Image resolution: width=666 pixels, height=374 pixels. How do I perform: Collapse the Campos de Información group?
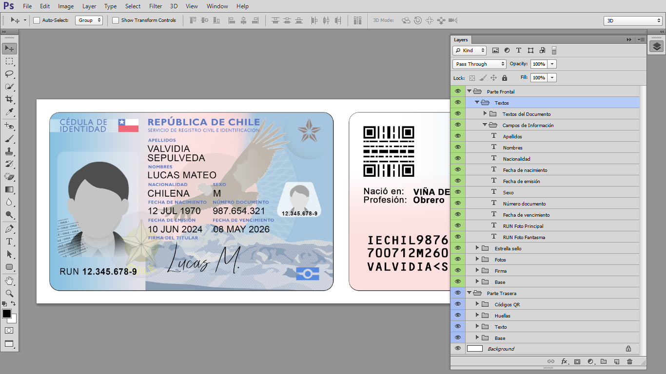485,125
